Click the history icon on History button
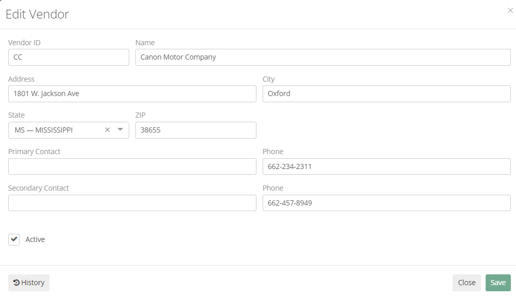516x299 pixels. (17, 282)
